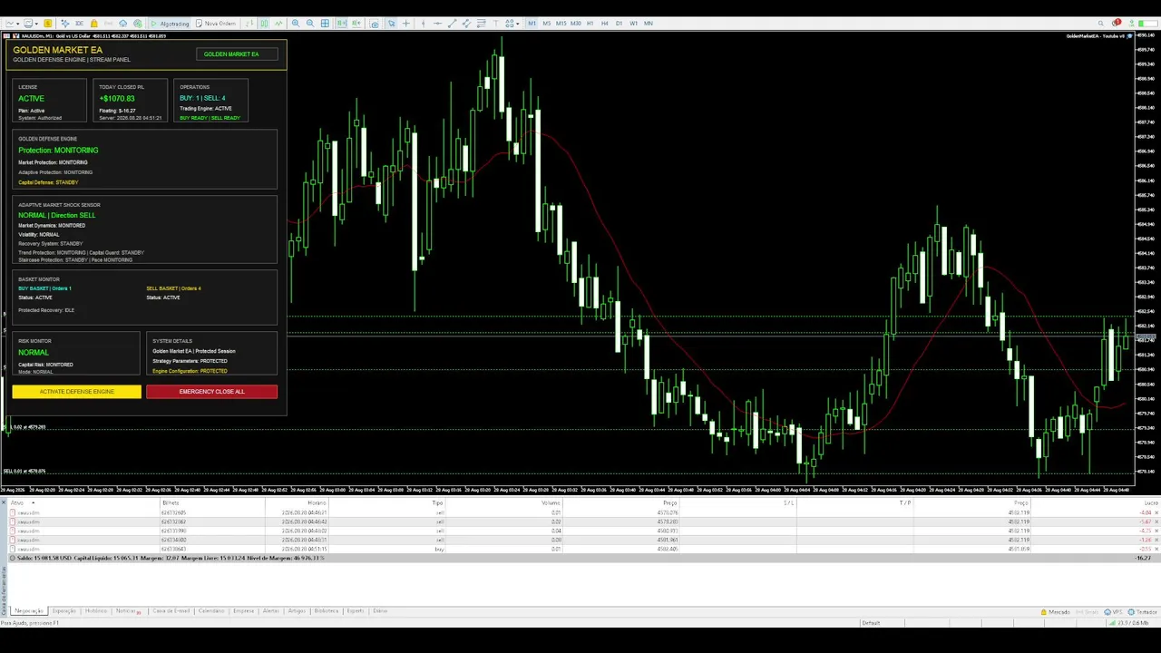Image resolution: width=1161 pixels, height=653 pixels.
Task: Click the cloud VPS toolbar icon
Action: [123, 24]
